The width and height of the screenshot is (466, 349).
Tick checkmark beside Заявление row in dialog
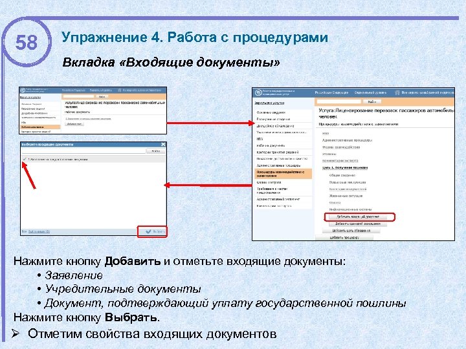pyautogui.click(x=25, y=159)
